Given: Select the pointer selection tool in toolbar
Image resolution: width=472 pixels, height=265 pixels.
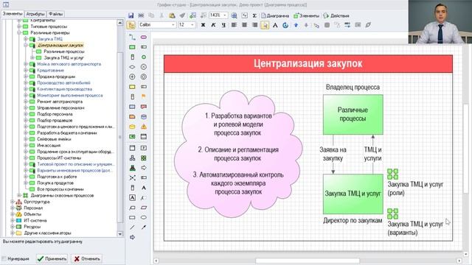Looking at the screenshot, I should (265, 25).
